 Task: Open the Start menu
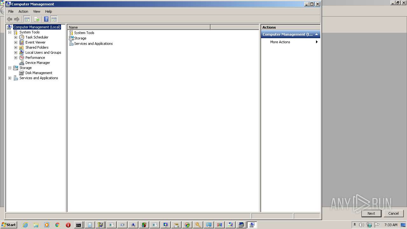point(9,225)
